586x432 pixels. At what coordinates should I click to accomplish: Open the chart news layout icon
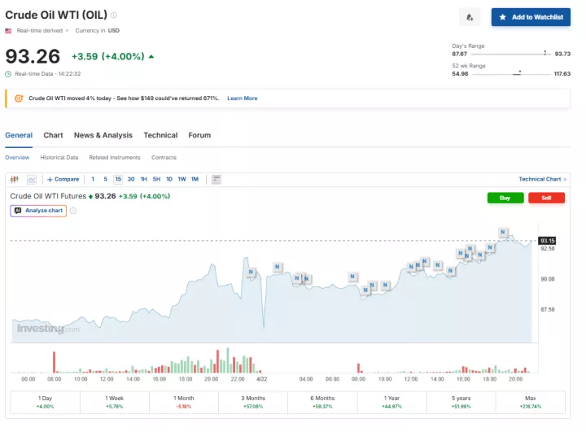[216, 179]
